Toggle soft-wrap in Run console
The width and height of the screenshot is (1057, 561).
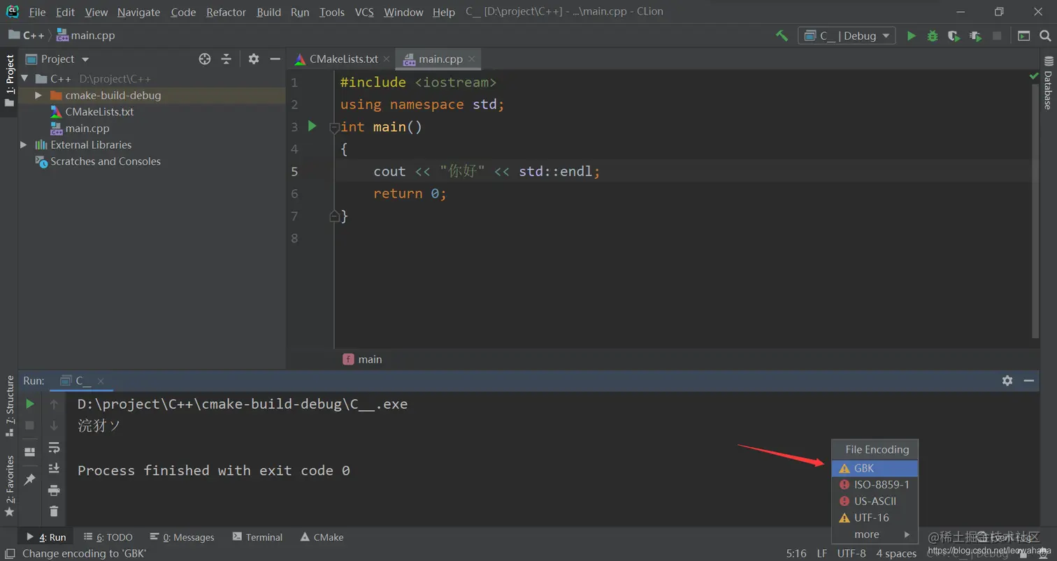[54, 447]
